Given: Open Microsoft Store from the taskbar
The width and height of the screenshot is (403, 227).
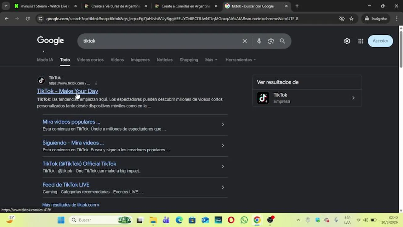Looking at the screenshot, I should (x=192, y=220).
